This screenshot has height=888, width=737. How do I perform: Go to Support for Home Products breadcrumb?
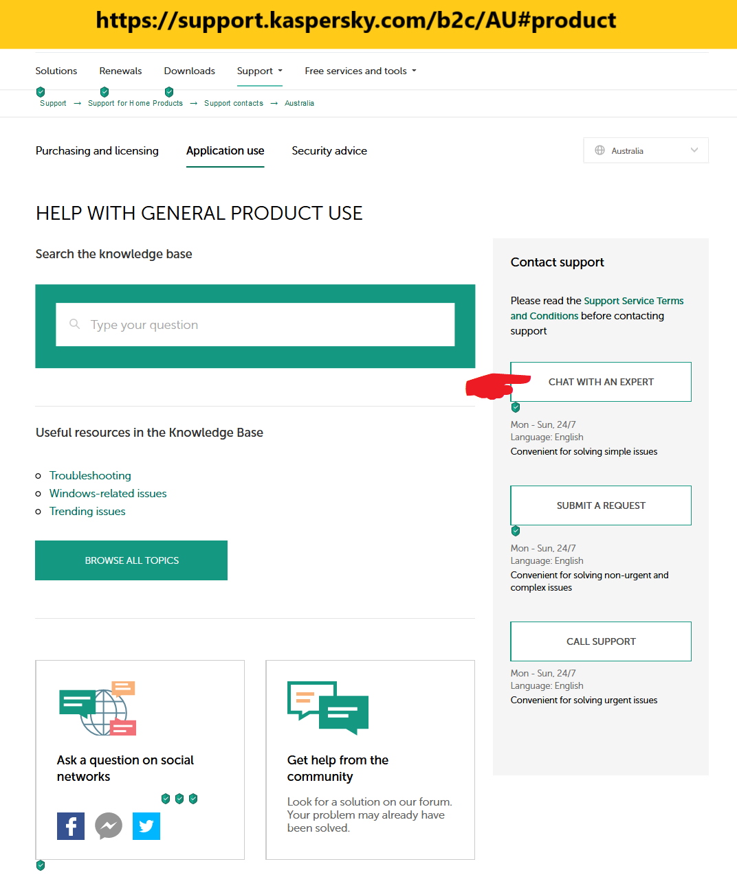click(135, 103)
